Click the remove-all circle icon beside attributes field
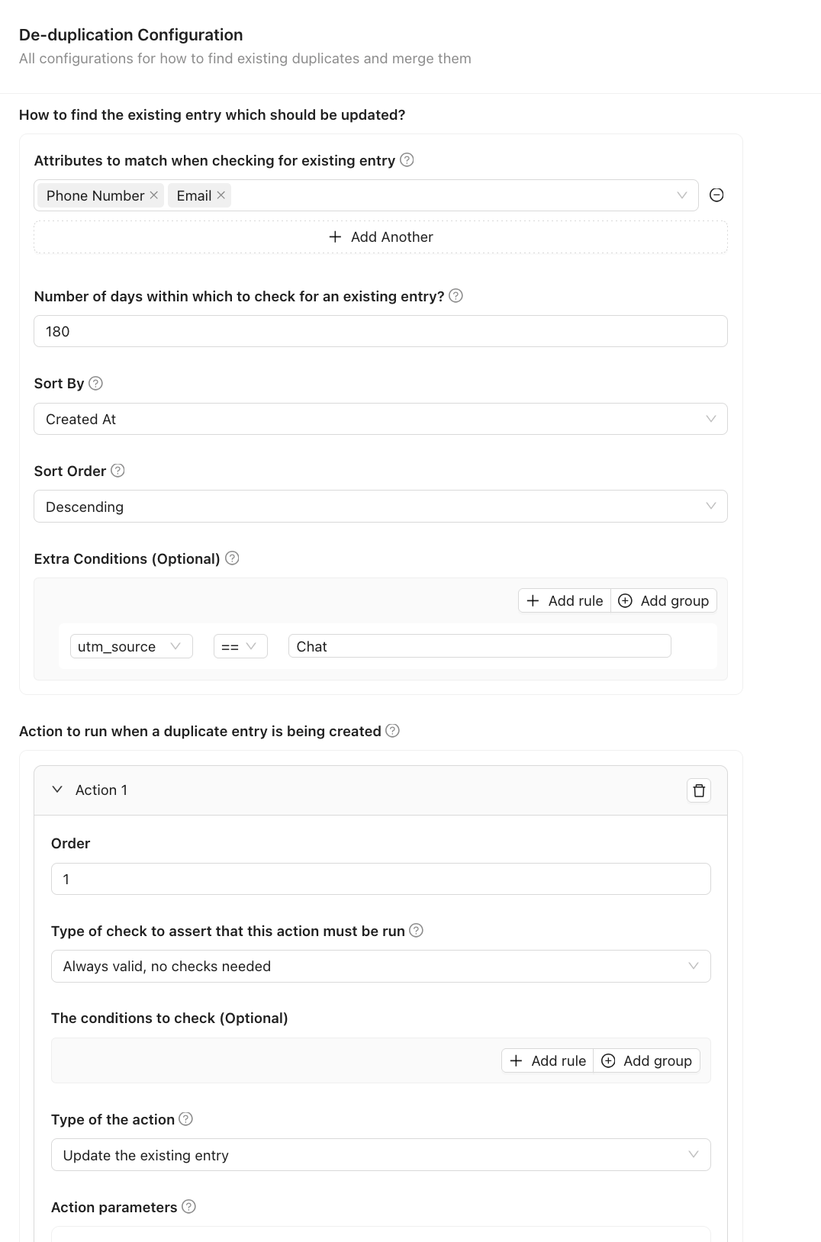Viewport: 821px width, 1242px height. (716, 195)
